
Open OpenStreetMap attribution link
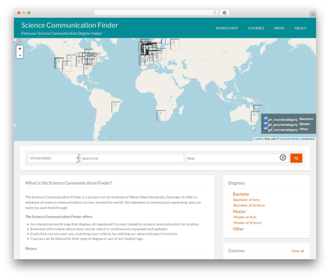pos(289,139)
